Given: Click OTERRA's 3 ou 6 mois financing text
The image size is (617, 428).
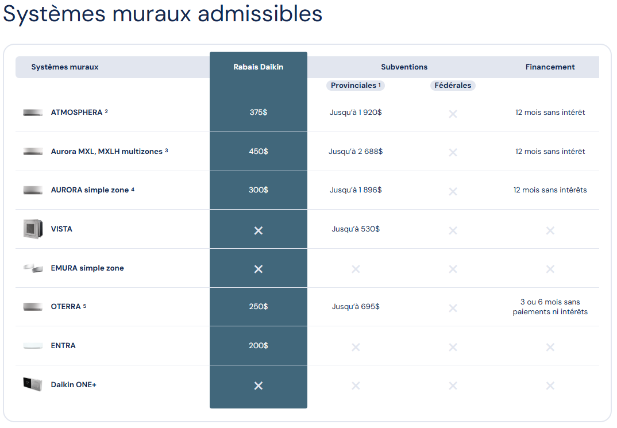Looking at the screenshot, I should 550,307.
